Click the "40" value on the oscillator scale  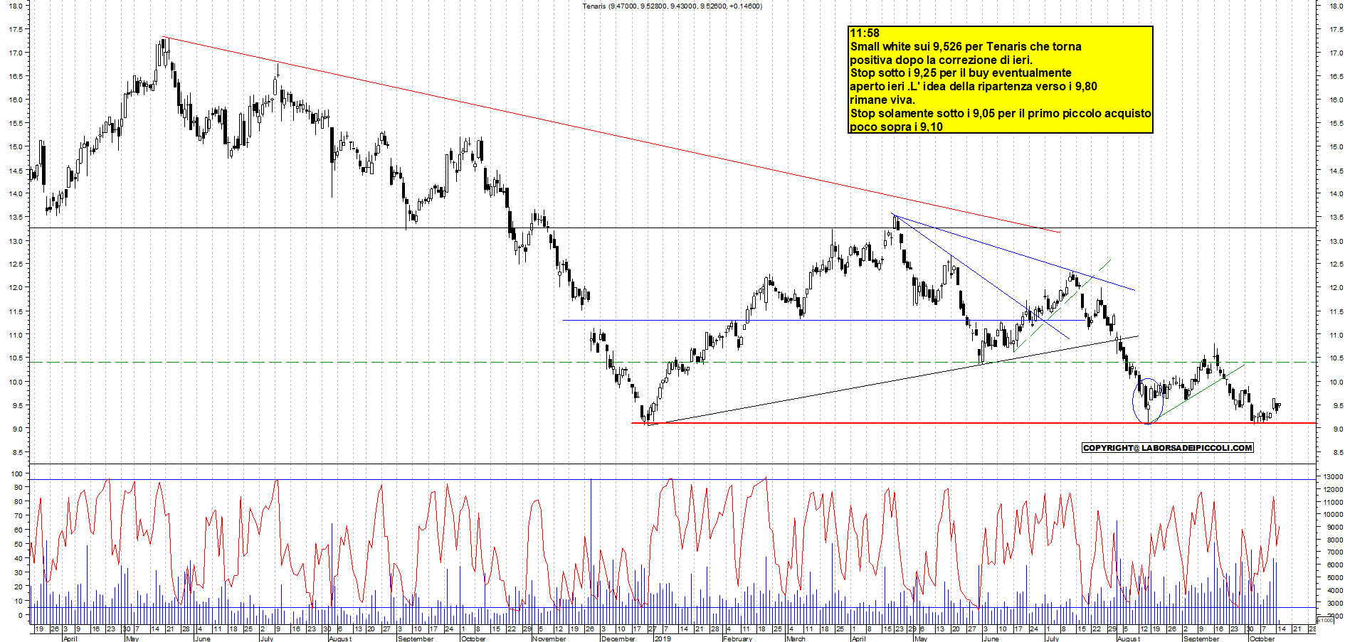(19, 559)
